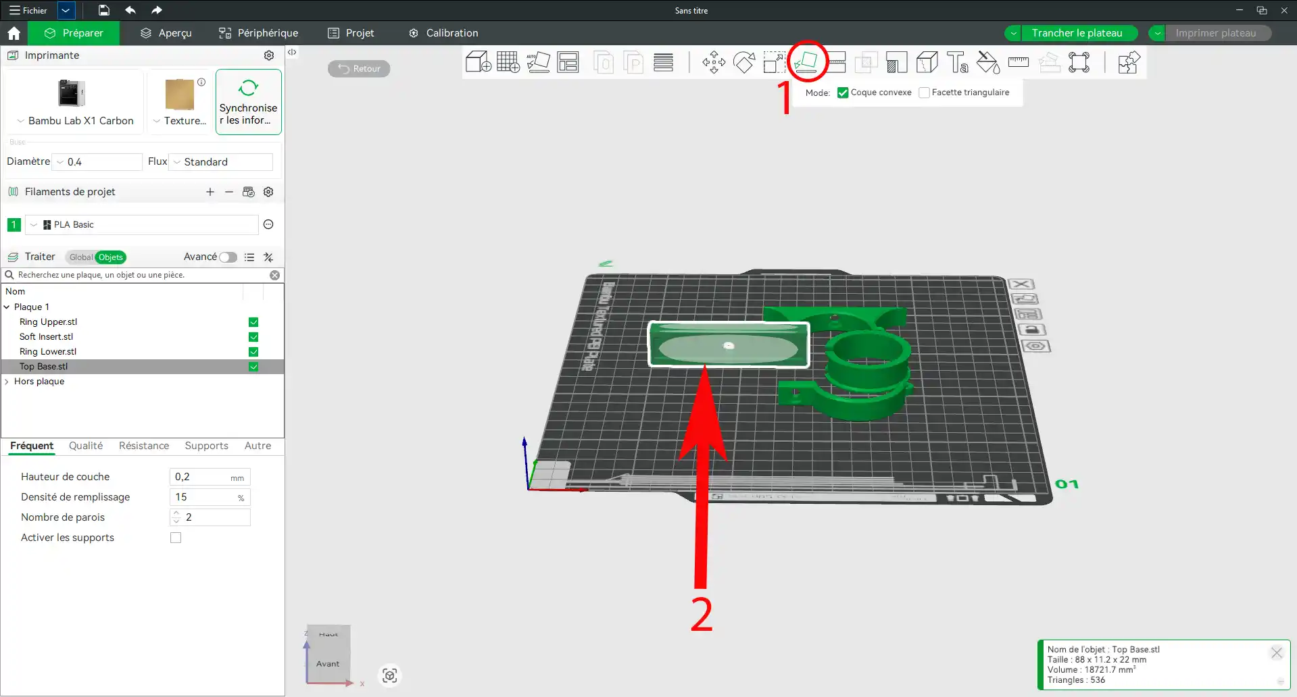1297x697 pixels.
Task: Open the variable layer height tool
Action: (x=663, y=62)
